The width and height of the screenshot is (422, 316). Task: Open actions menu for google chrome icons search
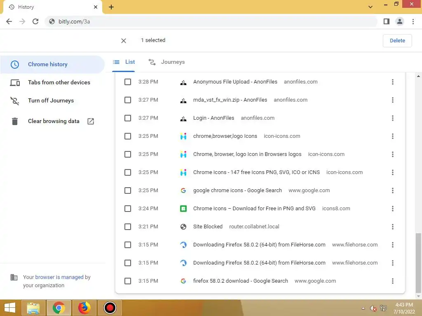393,191
